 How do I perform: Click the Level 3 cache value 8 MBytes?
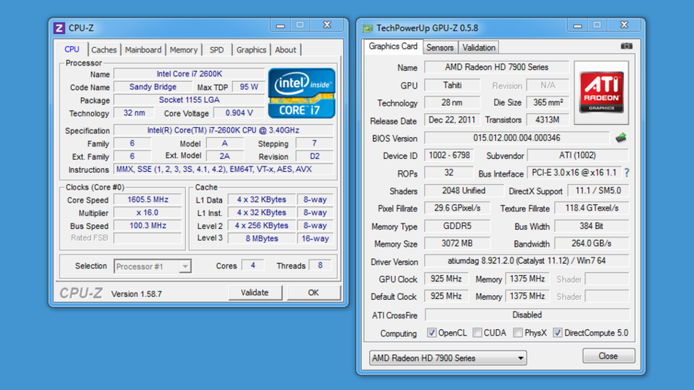[262, 238]
